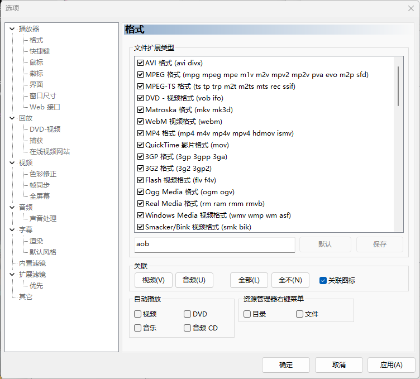Deselect all formats with 全不(N)
The width and height of the screenshot is (420, 379).
(x=290, y=280)
